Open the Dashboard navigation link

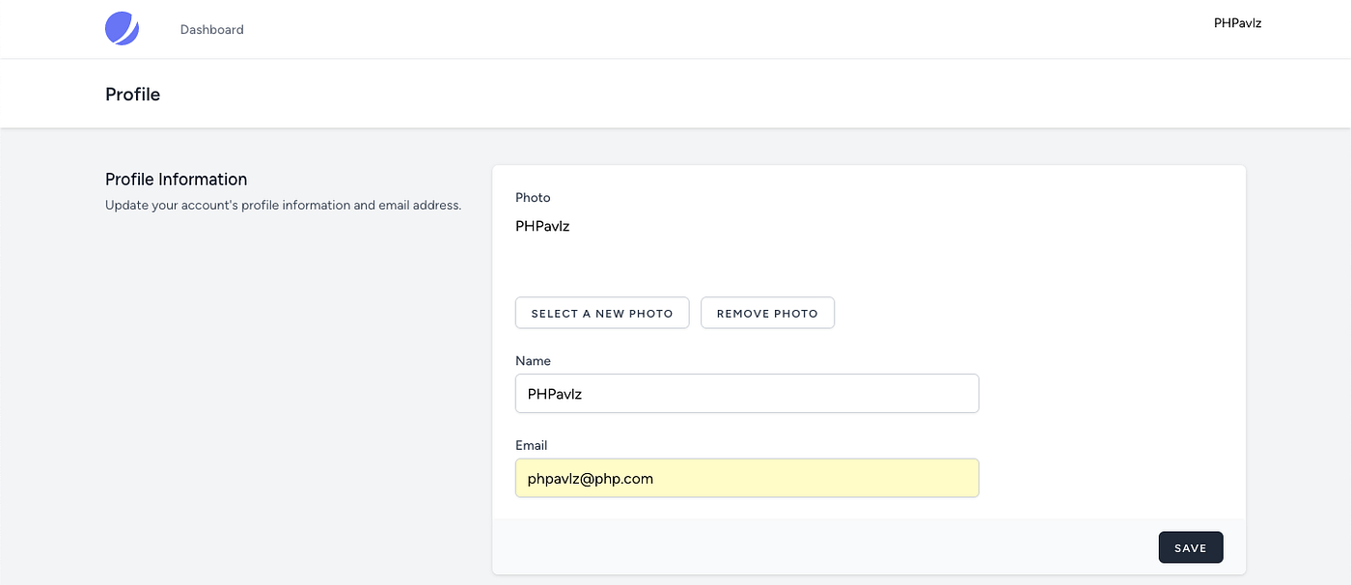point(211,30)
